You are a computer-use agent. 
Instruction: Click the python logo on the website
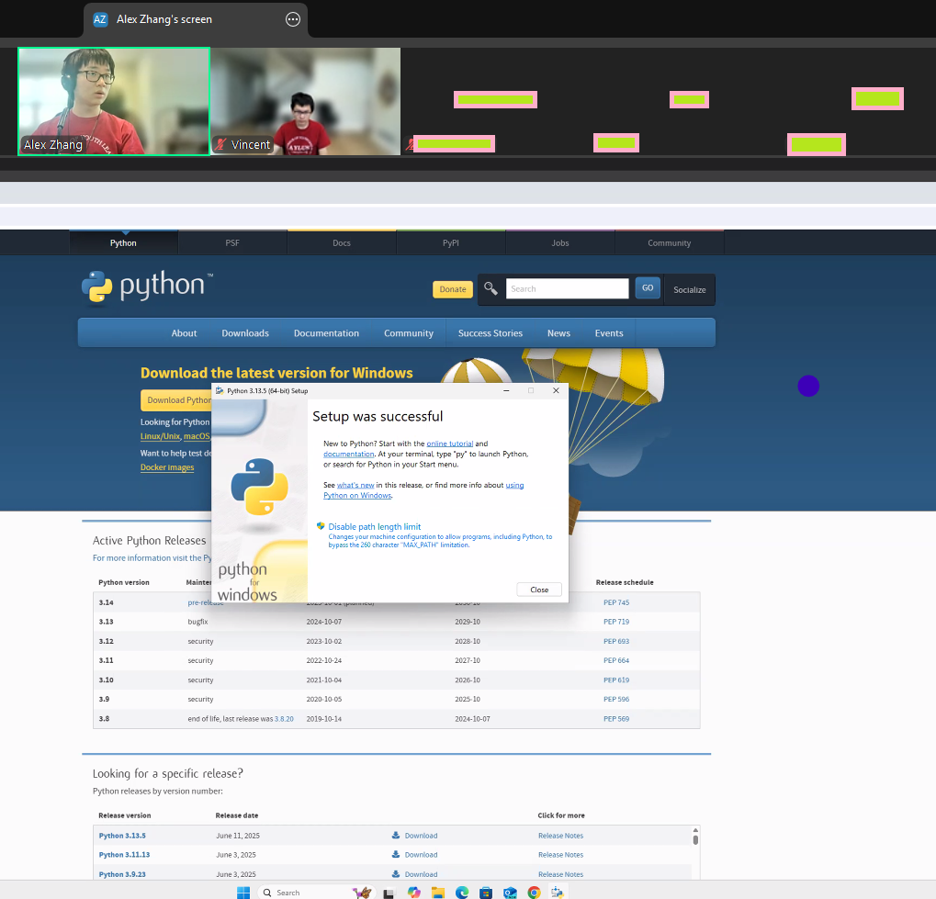point(148,287)
